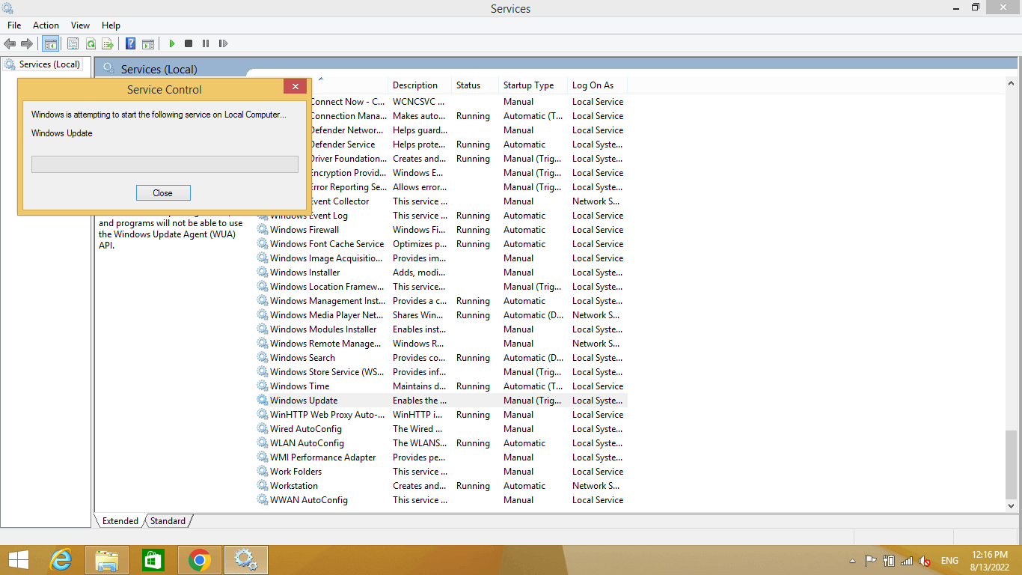Select Windows Remote Management service

click(x=441, y=344)
